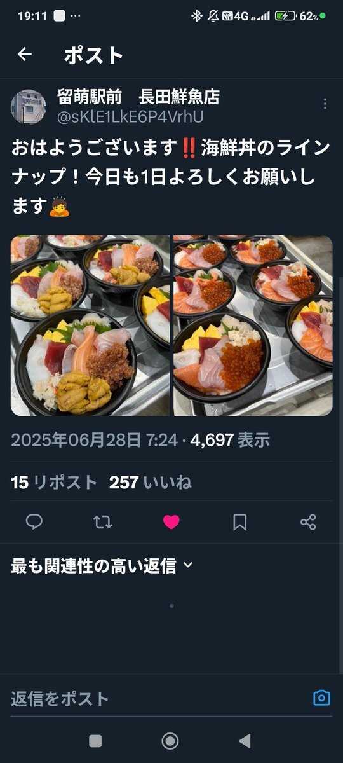
Task: Tap the share icon
Action: [x=308, y=522]
